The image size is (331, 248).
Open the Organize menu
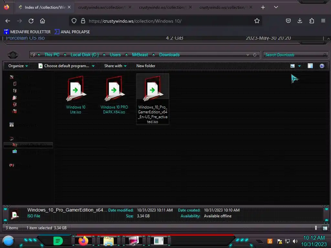[x=18, y=66]
